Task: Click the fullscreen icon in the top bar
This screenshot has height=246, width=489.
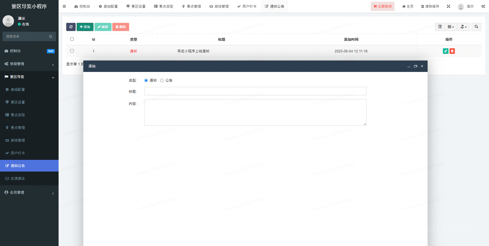Action: tap(448, 6)
